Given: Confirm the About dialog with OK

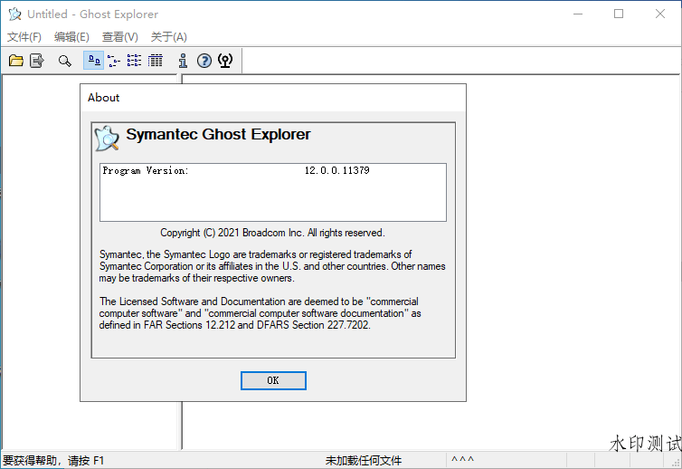Looking at the screenshot, I should tap(273, 380).
